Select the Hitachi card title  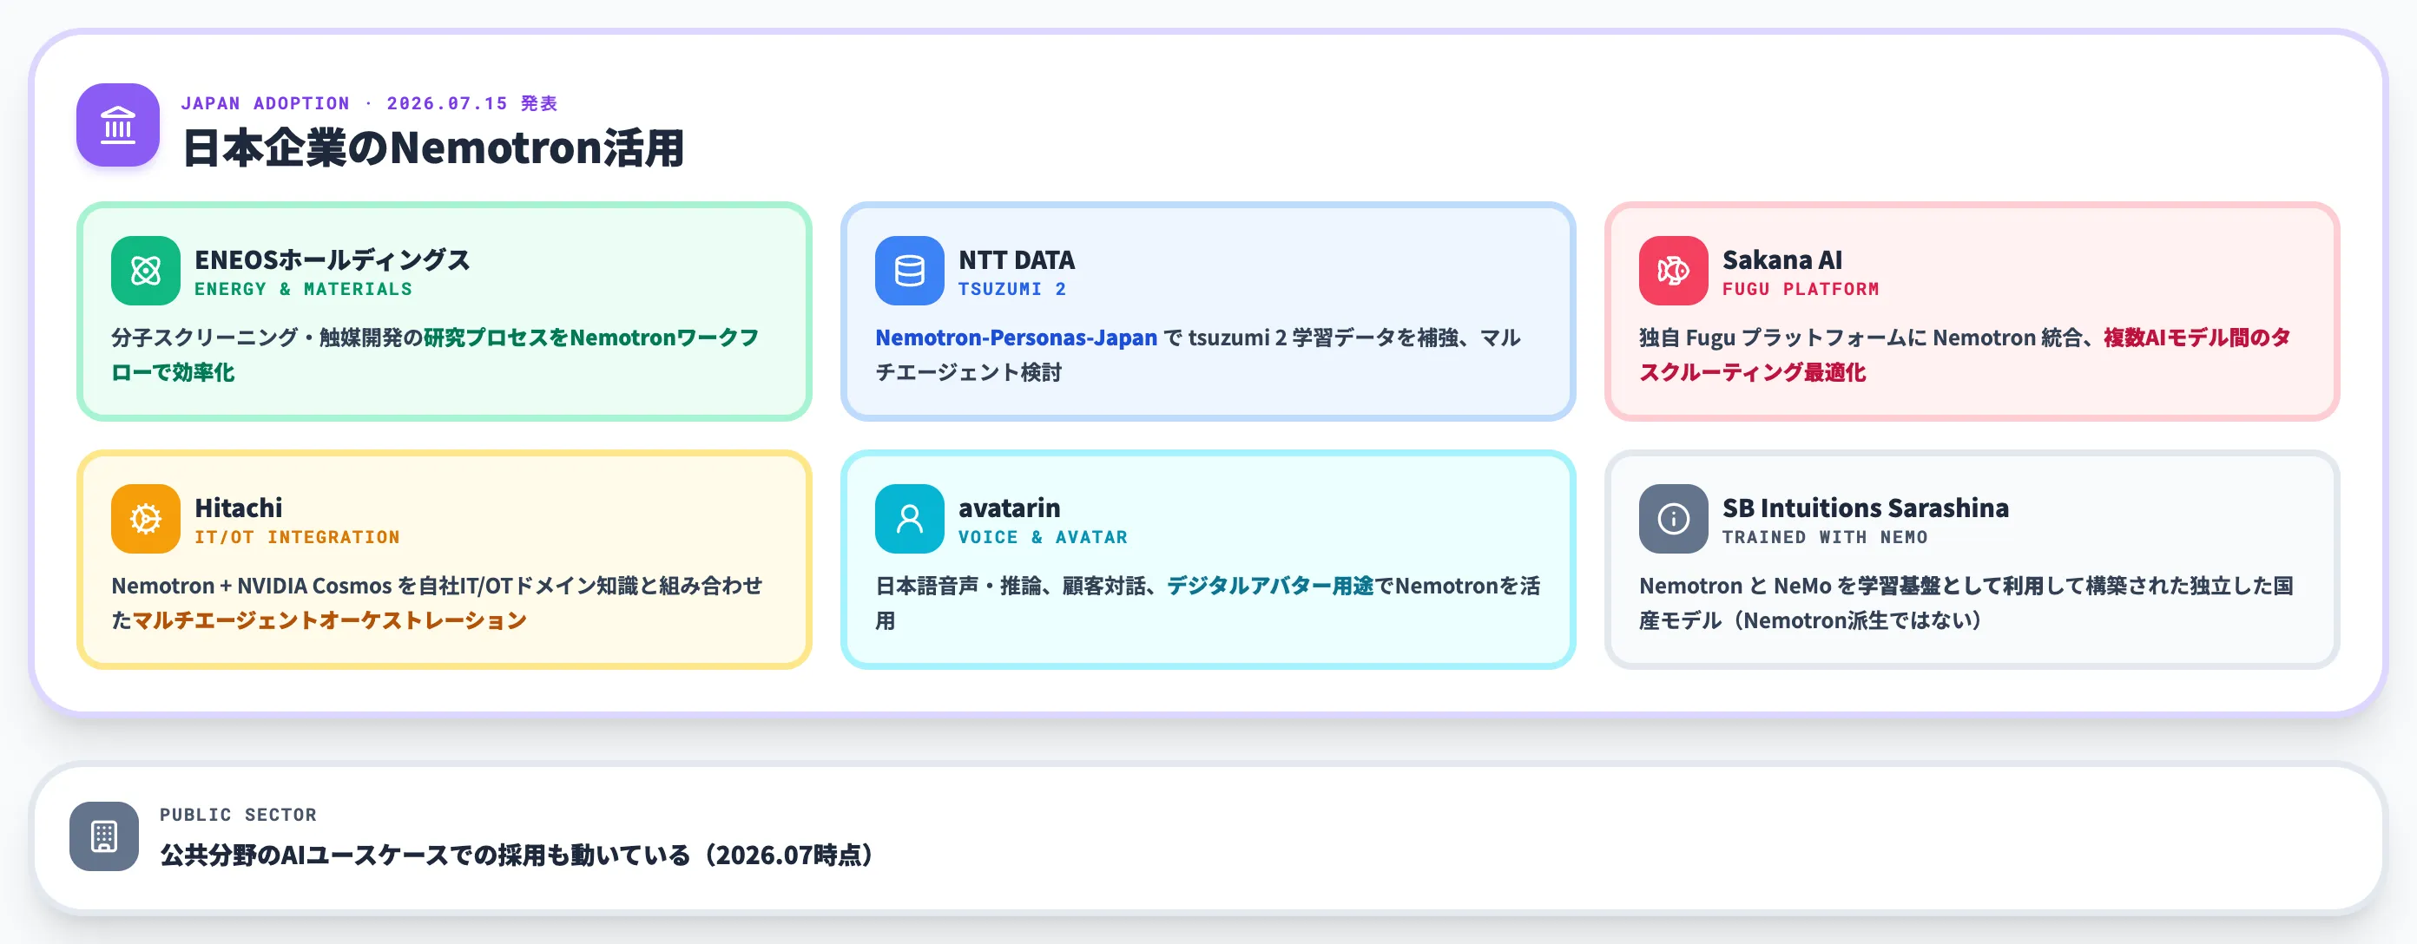pyautogui.click(x=239, y=508)
